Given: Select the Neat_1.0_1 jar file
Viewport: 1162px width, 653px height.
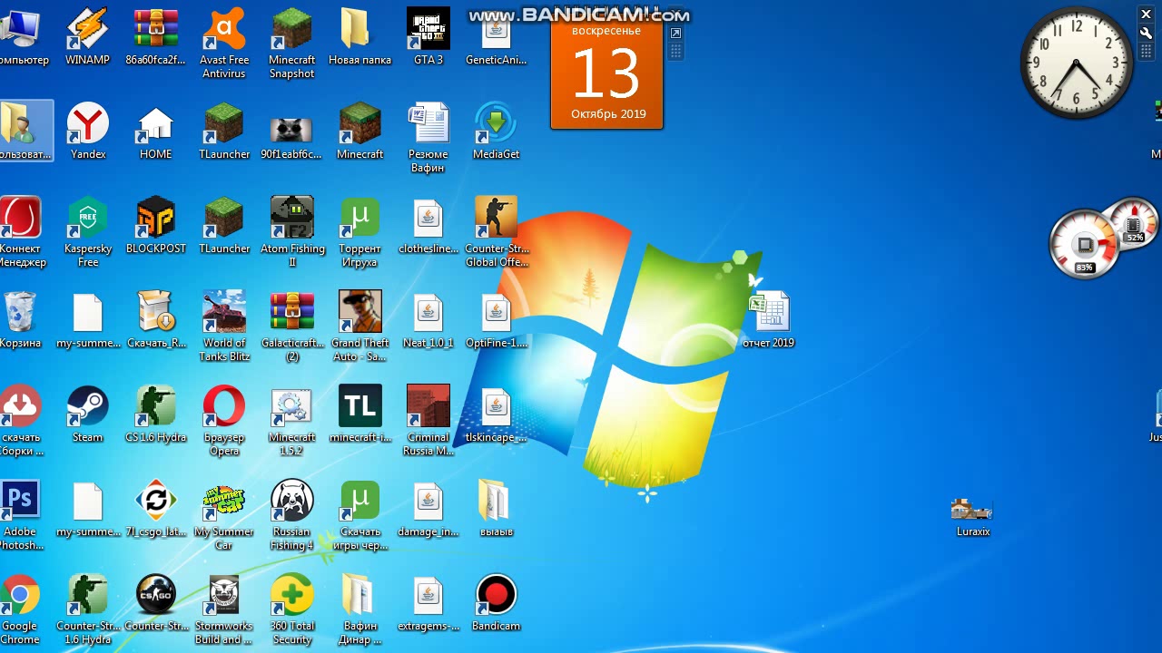Looking at the screenshot, I should coord(428,319).
